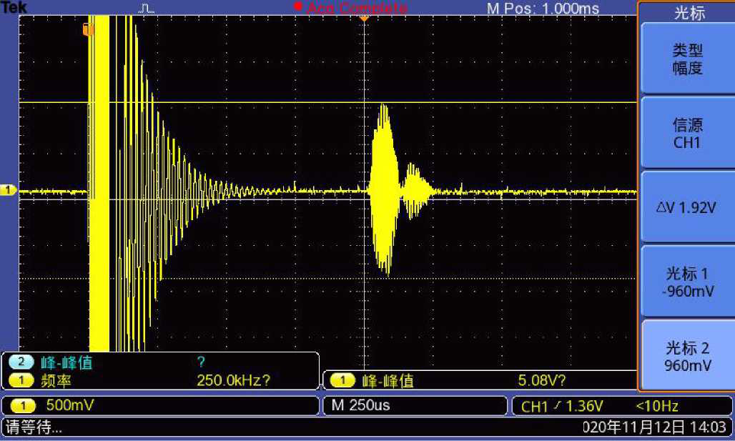
Task: Select the ΔV 1.92V readout
Action: click(x=687, y=207)
